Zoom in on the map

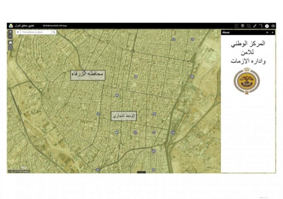(10, 32)
